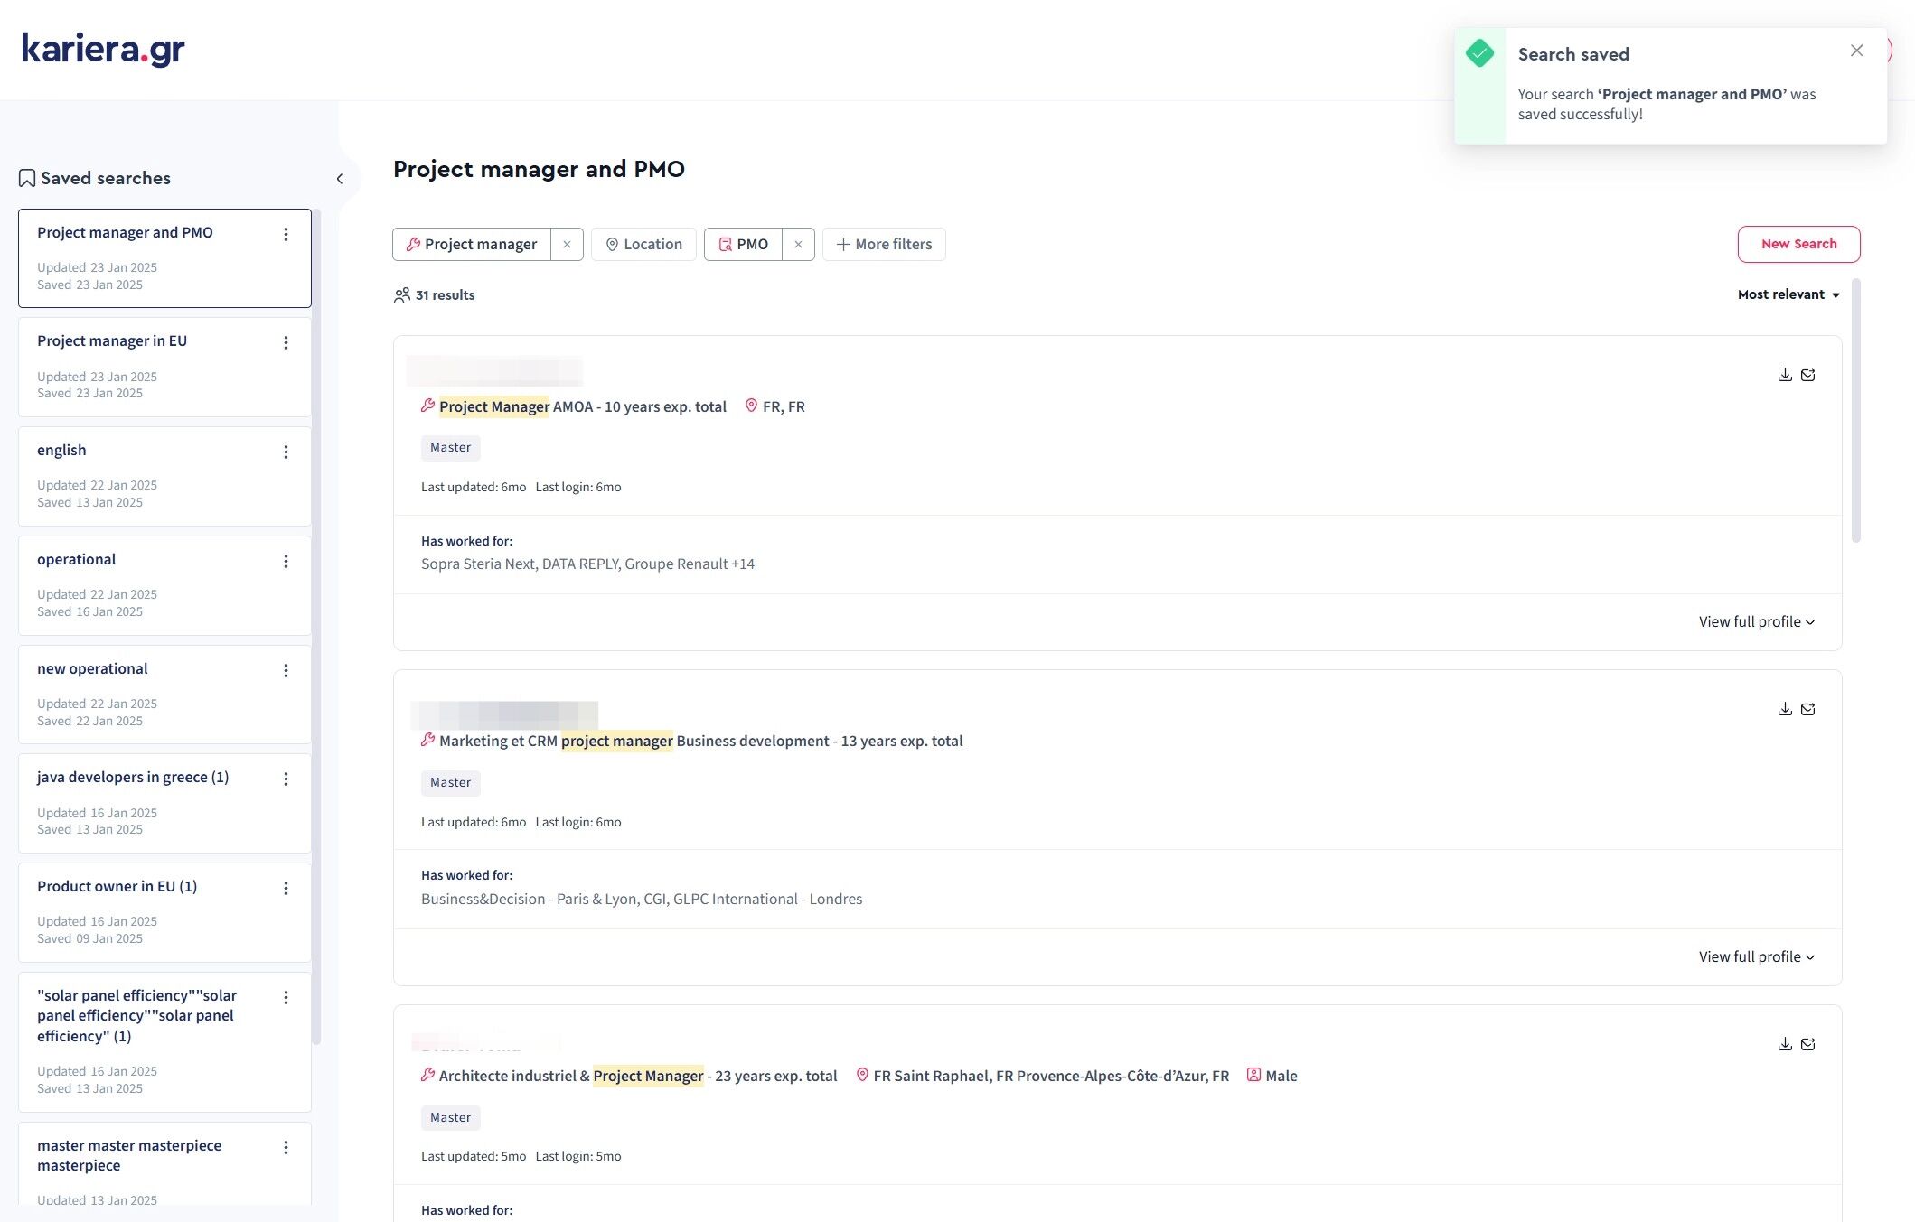Open menu for 'Product owner in EU' search
The height and width of the screenshot is (1222, 1915).
pyautogui.click(x=286, y=888)
